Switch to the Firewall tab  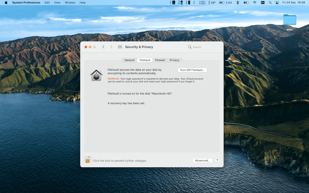[x=160, y=60]
